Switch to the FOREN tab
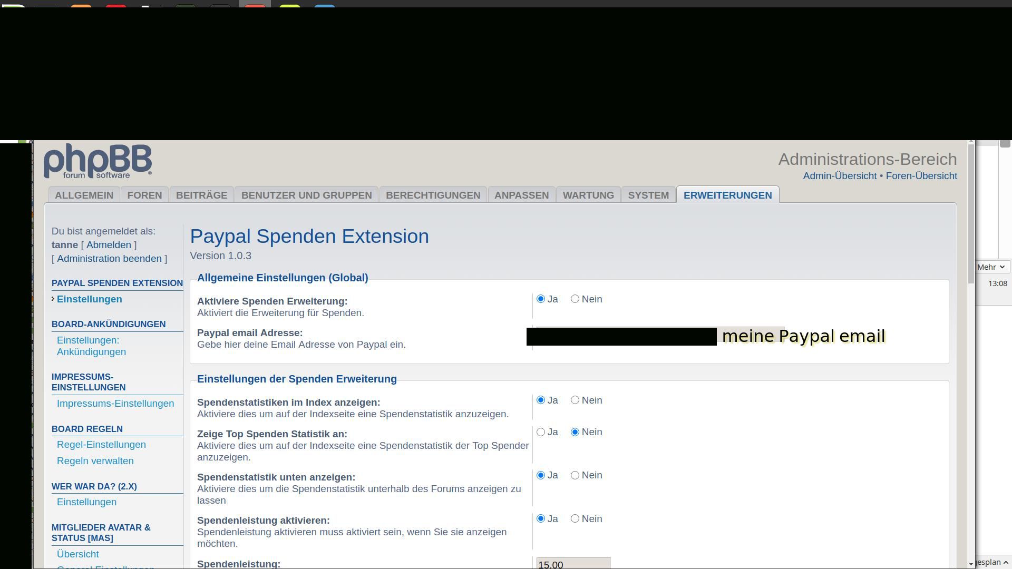 [x=144, y=195]
